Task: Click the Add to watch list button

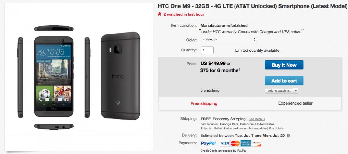Action: click(x=279, y=91)
